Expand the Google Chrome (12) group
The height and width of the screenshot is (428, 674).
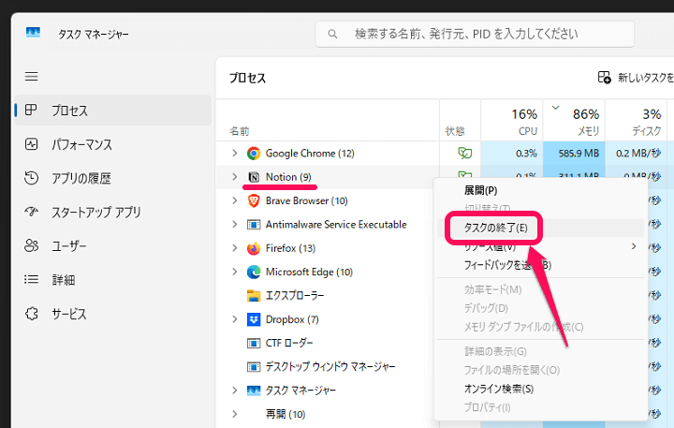click(234, 154)
